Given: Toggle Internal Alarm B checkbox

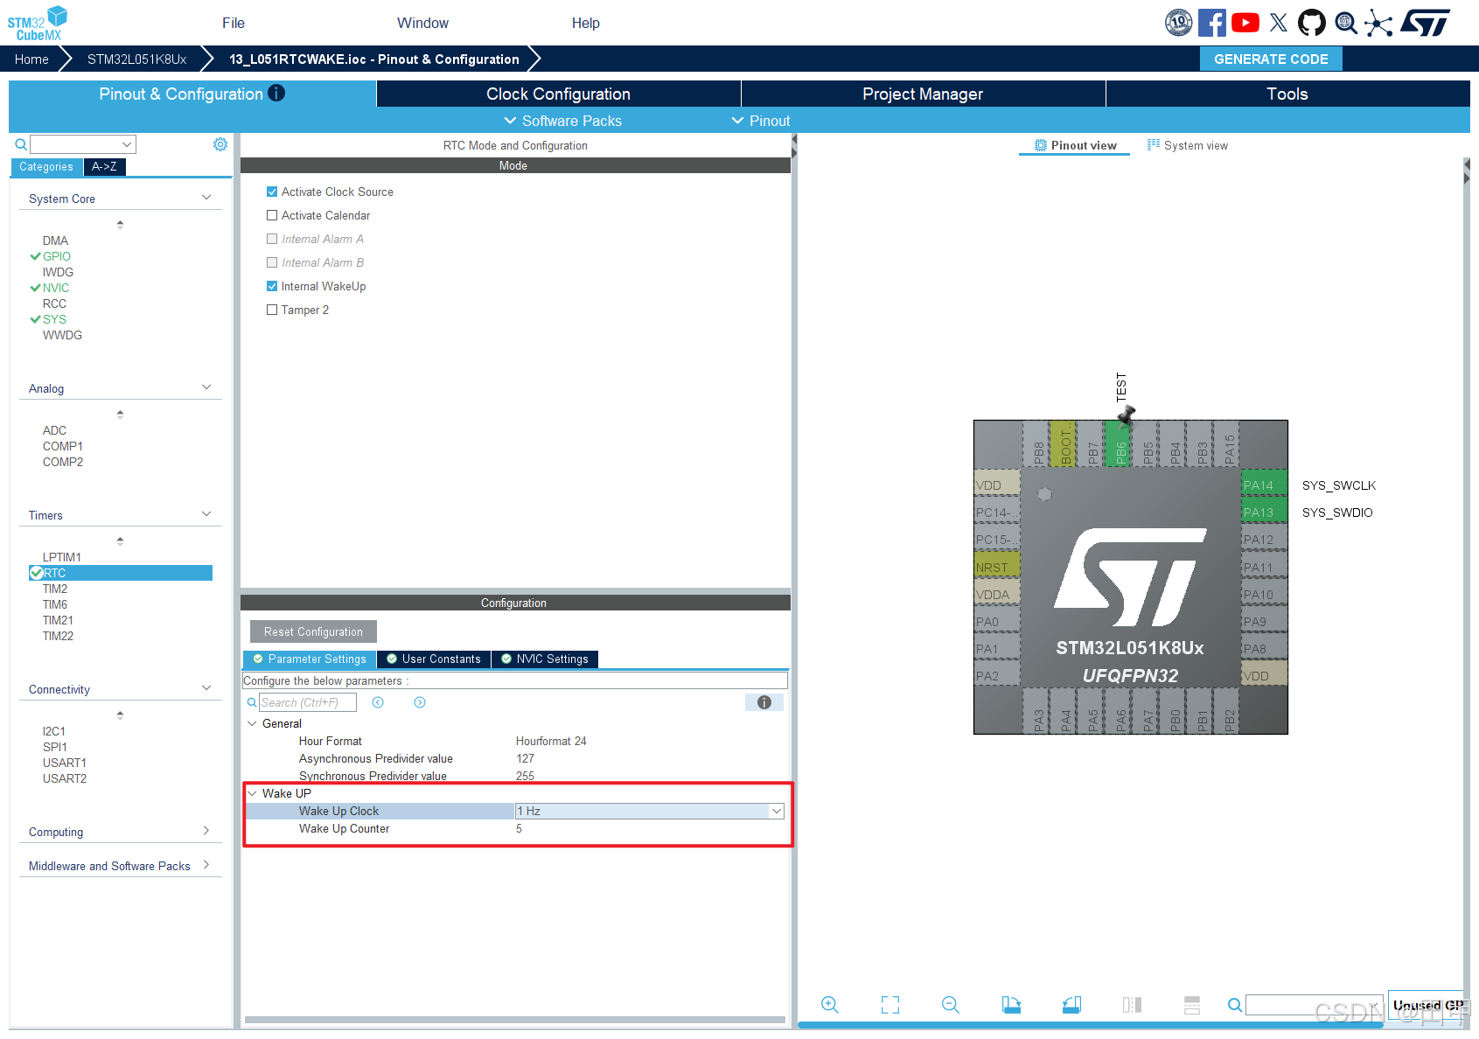Looking at the screenshot, I should pyautogui.click(x=272, y=262).
